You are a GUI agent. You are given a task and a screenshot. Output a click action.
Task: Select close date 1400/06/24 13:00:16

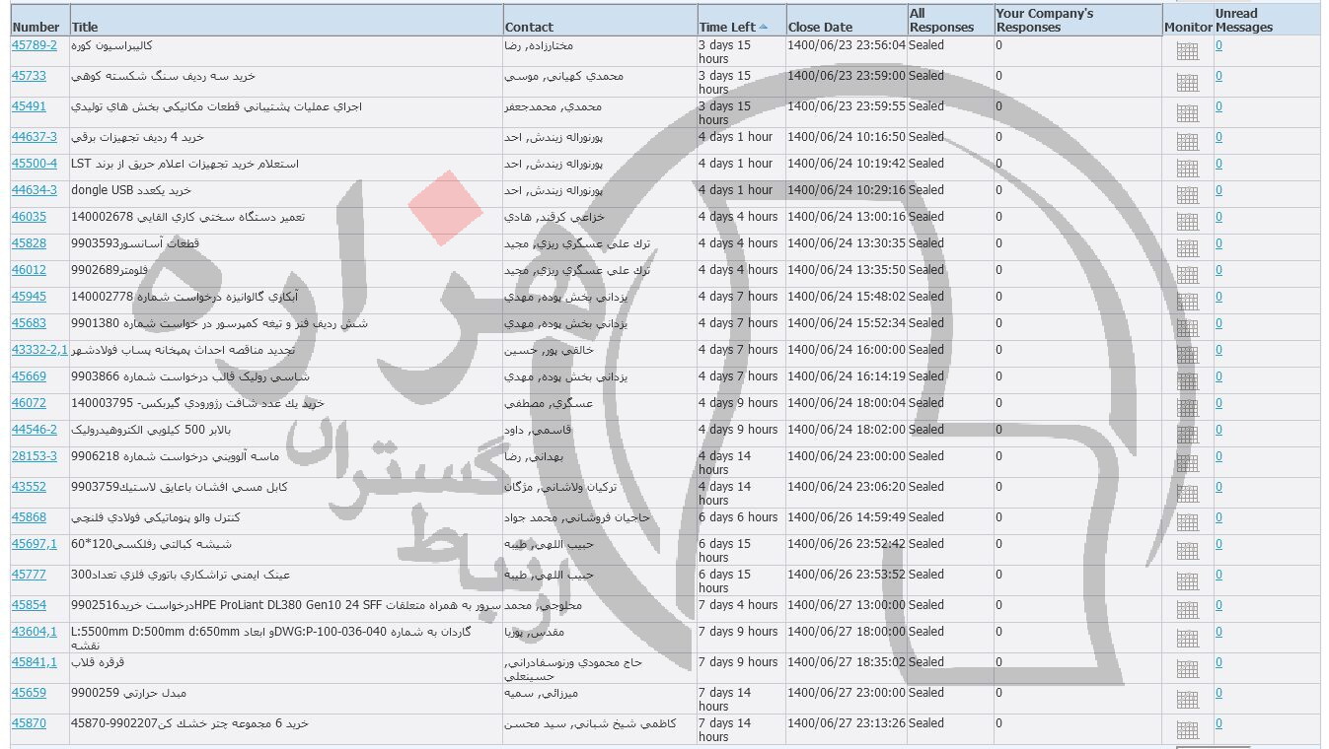pyautogui.click(x=847, y=217)
